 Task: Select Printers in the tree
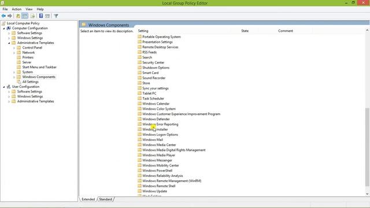[28, 57]
